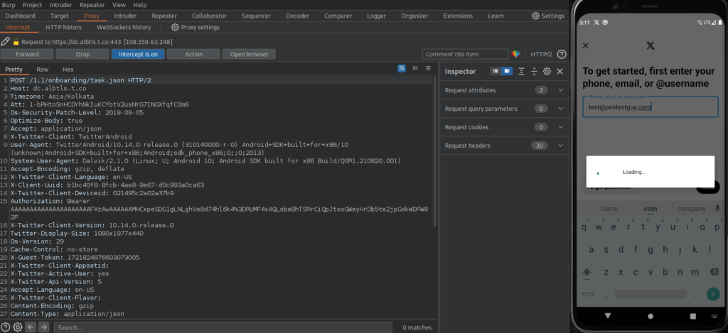The width and height of the screenshot is (728, 333).
Task: Click the padlock icon next to request host
Action: 16,42
